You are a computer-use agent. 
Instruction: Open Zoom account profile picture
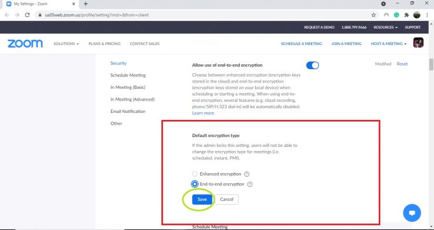click(x=418, y=43)
